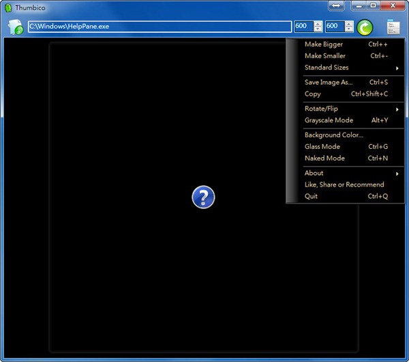Enable Glass Mode from the menu
The width and height of the screenshot is (409, 362).
(x=322, y=146)
